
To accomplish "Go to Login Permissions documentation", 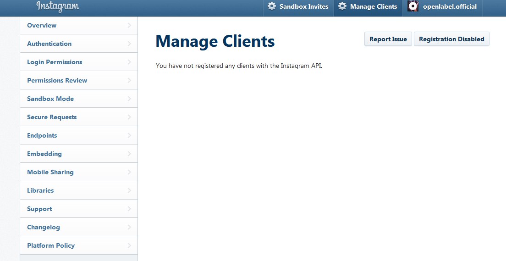I will (79, 62).
